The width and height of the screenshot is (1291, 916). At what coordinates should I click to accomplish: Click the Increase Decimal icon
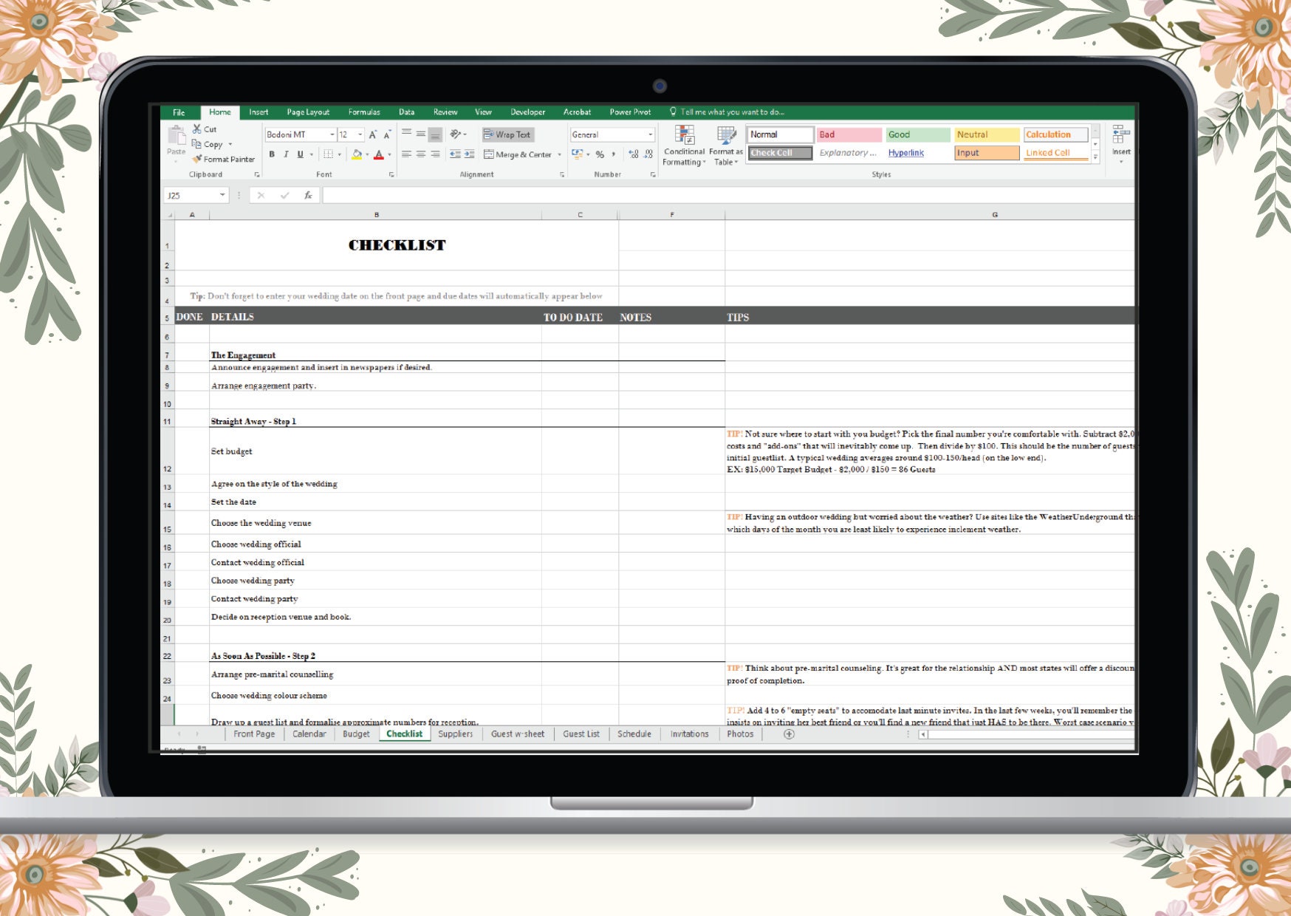(631, 155)
